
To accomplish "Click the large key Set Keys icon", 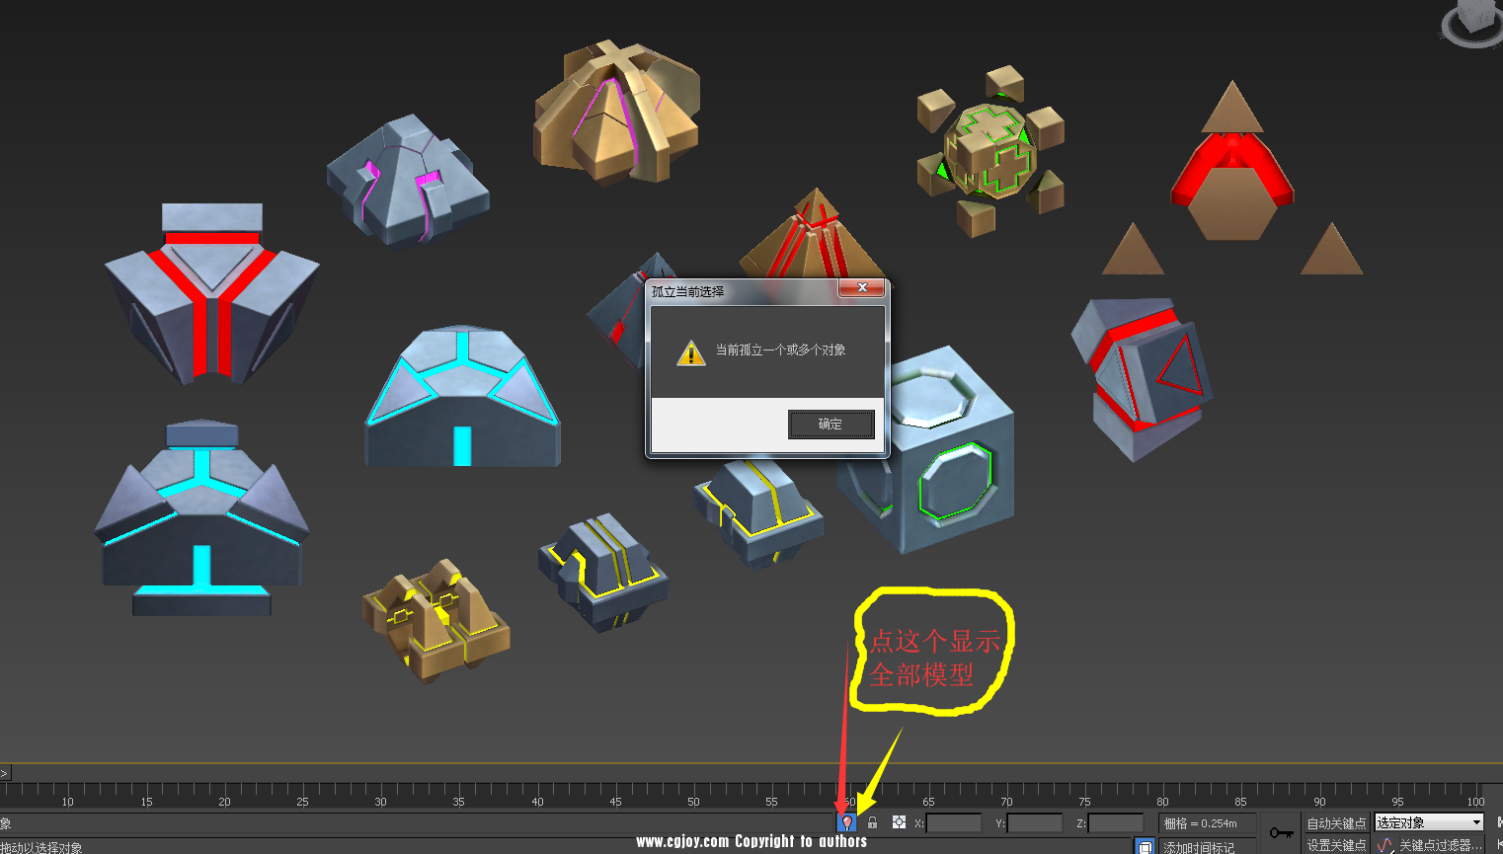I will (x=1281, y=832).
